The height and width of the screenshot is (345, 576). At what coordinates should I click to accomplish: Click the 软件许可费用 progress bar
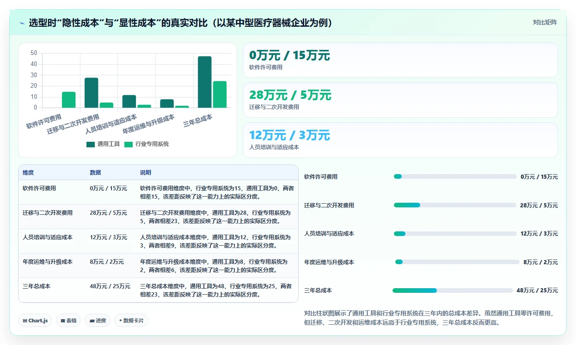pos(455,176)
